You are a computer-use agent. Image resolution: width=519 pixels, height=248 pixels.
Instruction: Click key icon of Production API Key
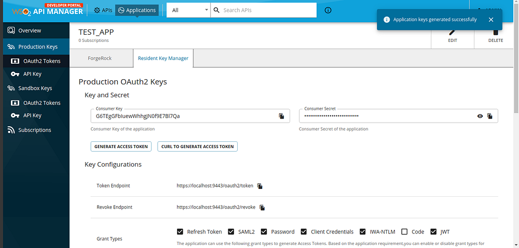coord(15,74)
